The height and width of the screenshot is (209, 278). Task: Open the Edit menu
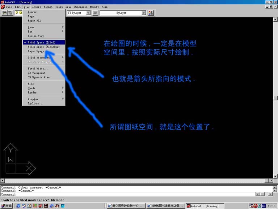[18, 7]
